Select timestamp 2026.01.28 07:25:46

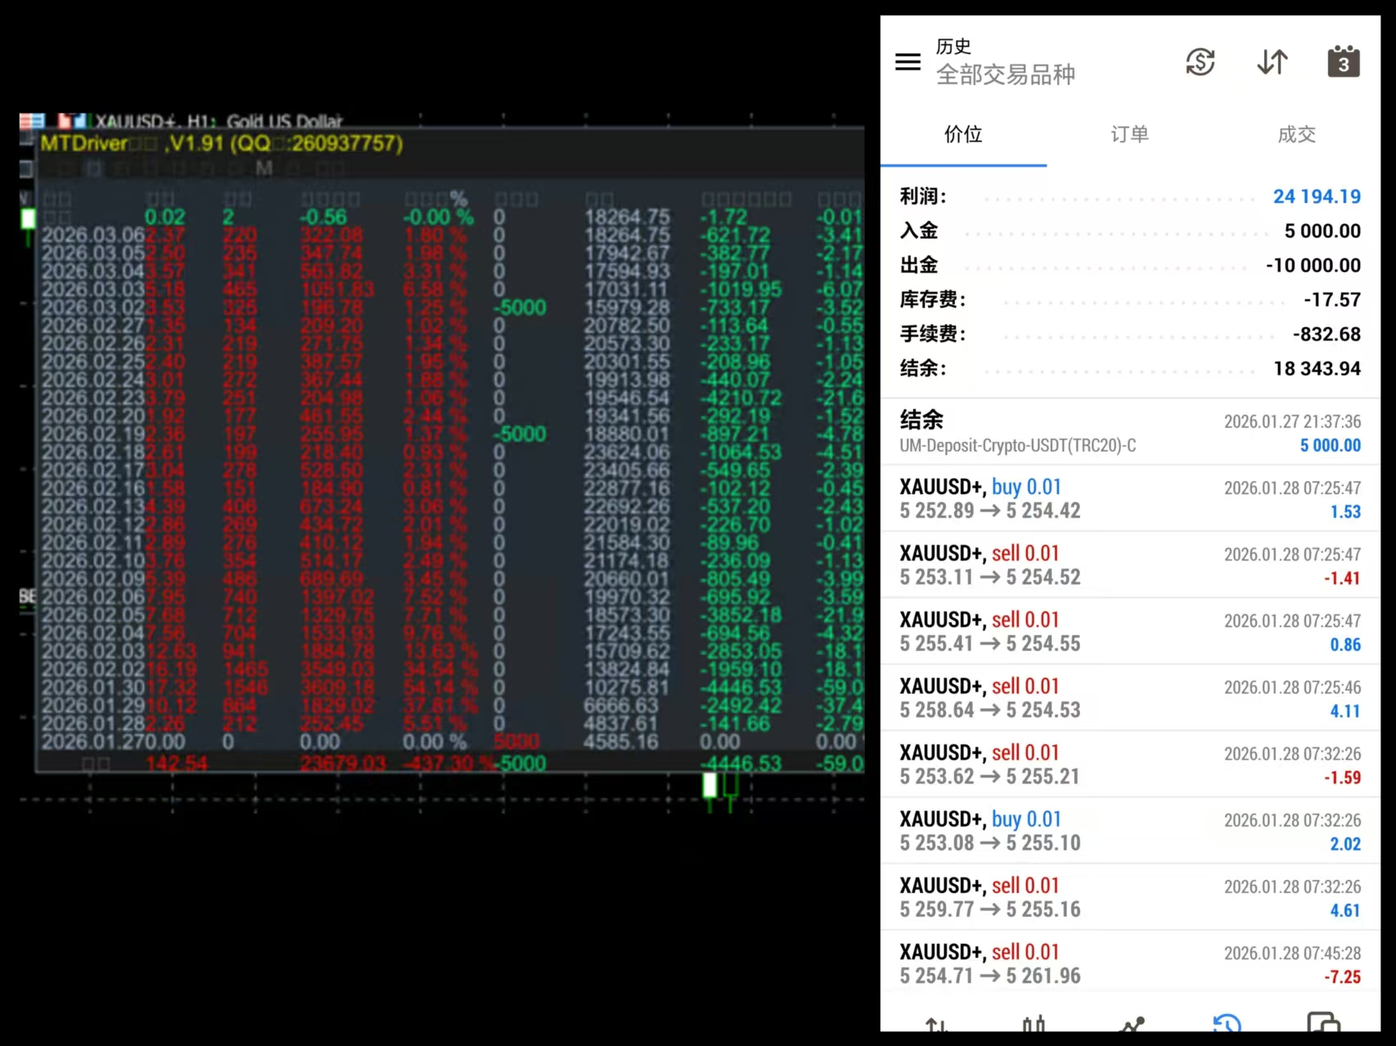(x=1292, y=687)
